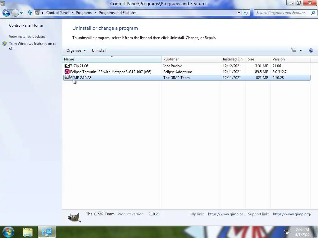The image size is (318, 238).
Task: Select Eclipse Temurin JRE with Hotspot entry
Action: tap(187, 72)
